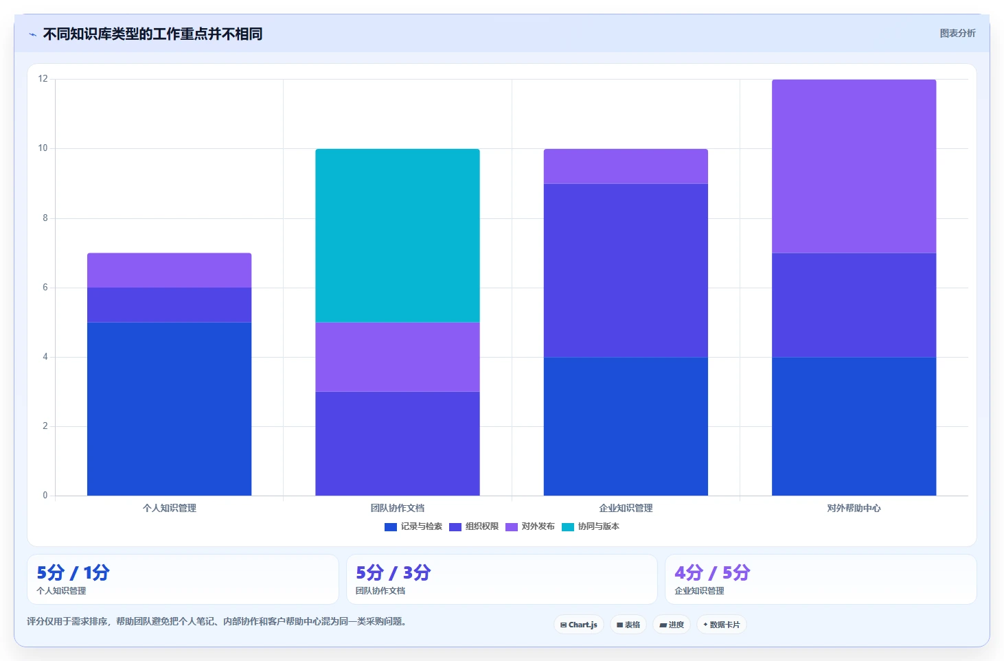Click the 团队协作文档 caption in the stat card
Viewport: 1004px width, 661px height.
(x=380, y=591)
